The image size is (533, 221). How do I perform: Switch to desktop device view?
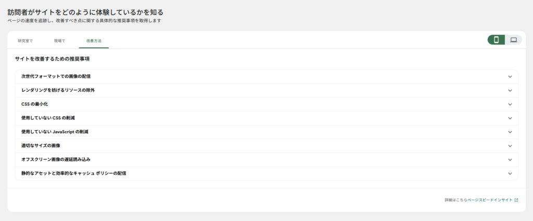(x=514, y=39)
